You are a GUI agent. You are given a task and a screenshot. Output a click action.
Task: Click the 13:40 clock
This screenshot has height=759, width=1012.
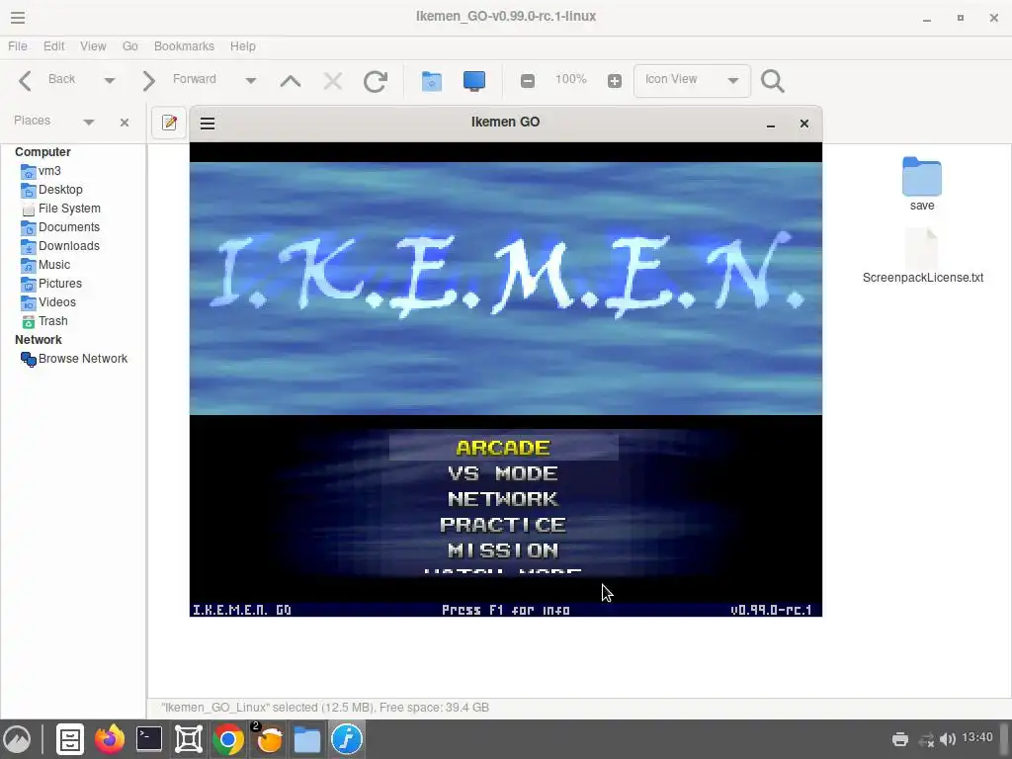pyautogui.click(x=977, y=737)
